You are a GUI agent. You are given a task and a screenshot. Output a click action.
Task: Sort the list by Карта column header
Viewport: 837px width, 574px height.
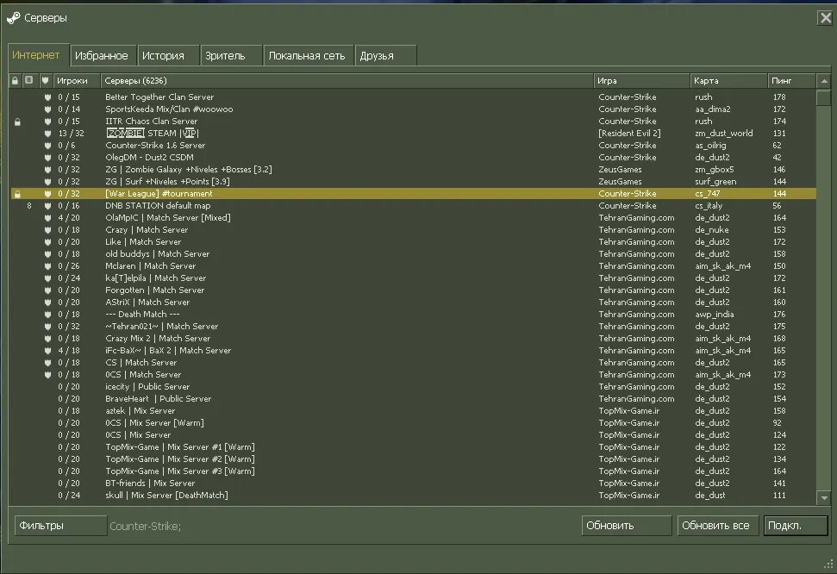click(x=728, y=81)
